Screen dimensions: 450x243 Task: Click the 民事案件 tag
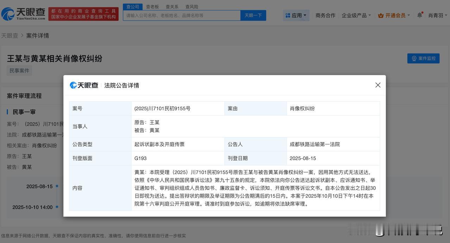click(19, 70)
